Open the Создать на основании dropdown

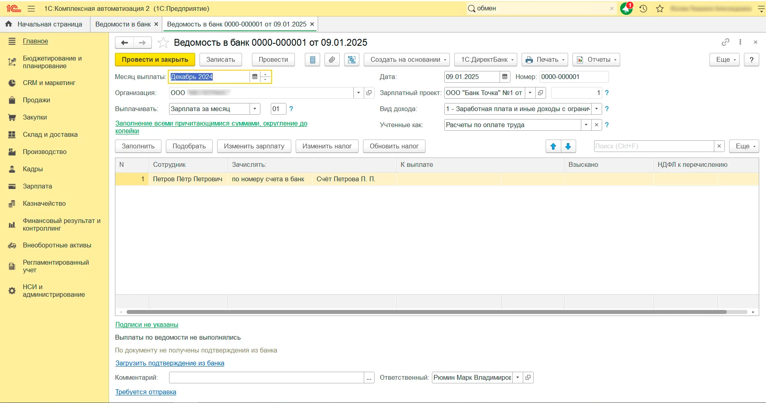[407, 60]
